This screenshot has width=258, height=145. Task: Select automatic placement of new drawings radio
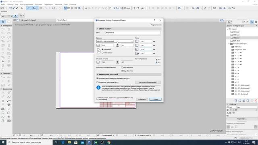[97, 78]
